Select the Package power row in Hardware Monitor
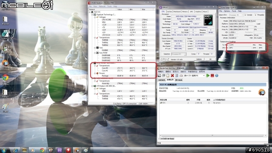 click(122, 76)
